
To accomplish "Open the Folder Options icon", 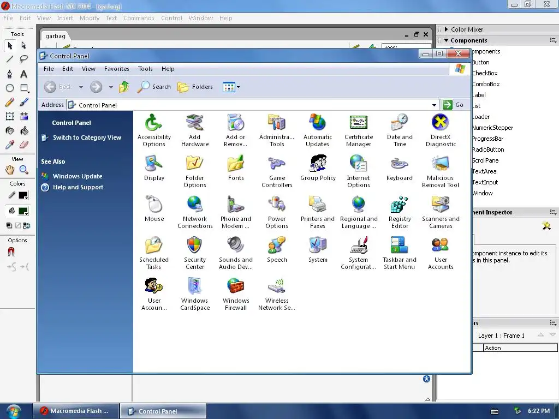I will (195, 171).
